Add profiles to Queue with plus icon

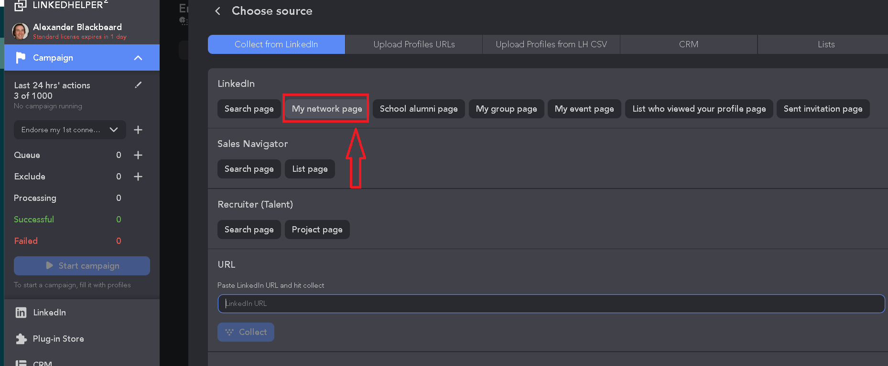point(138,155)
